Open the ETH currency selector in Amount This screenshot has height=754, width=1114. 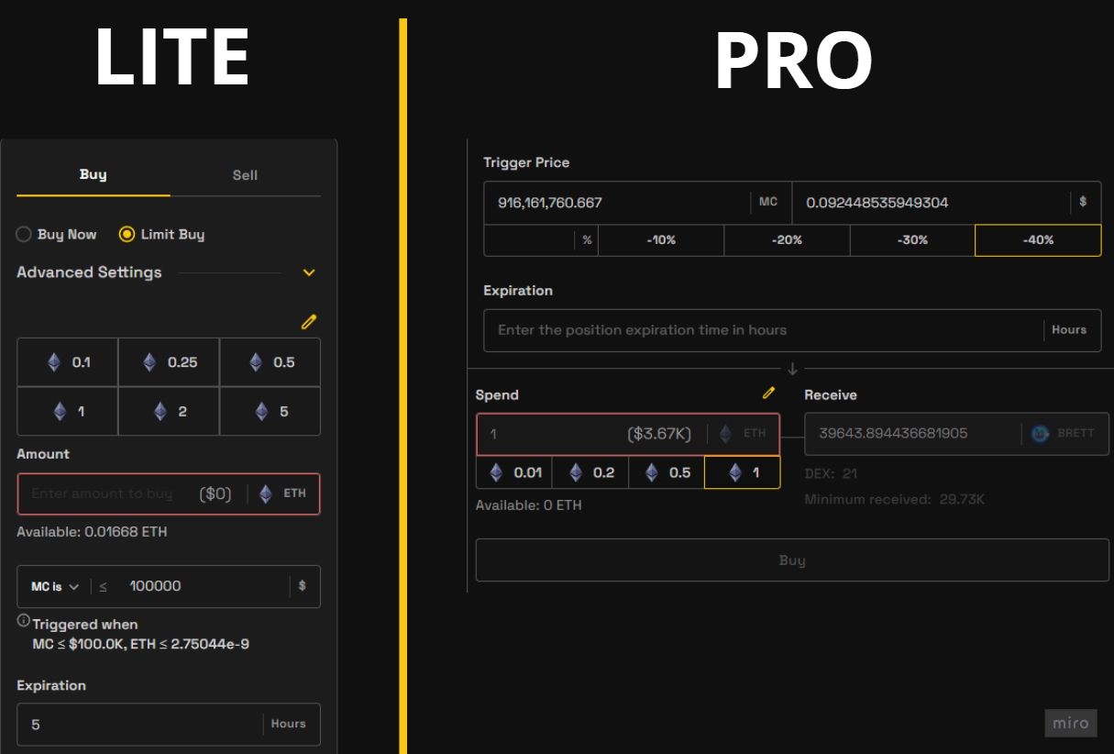point(283,493)
